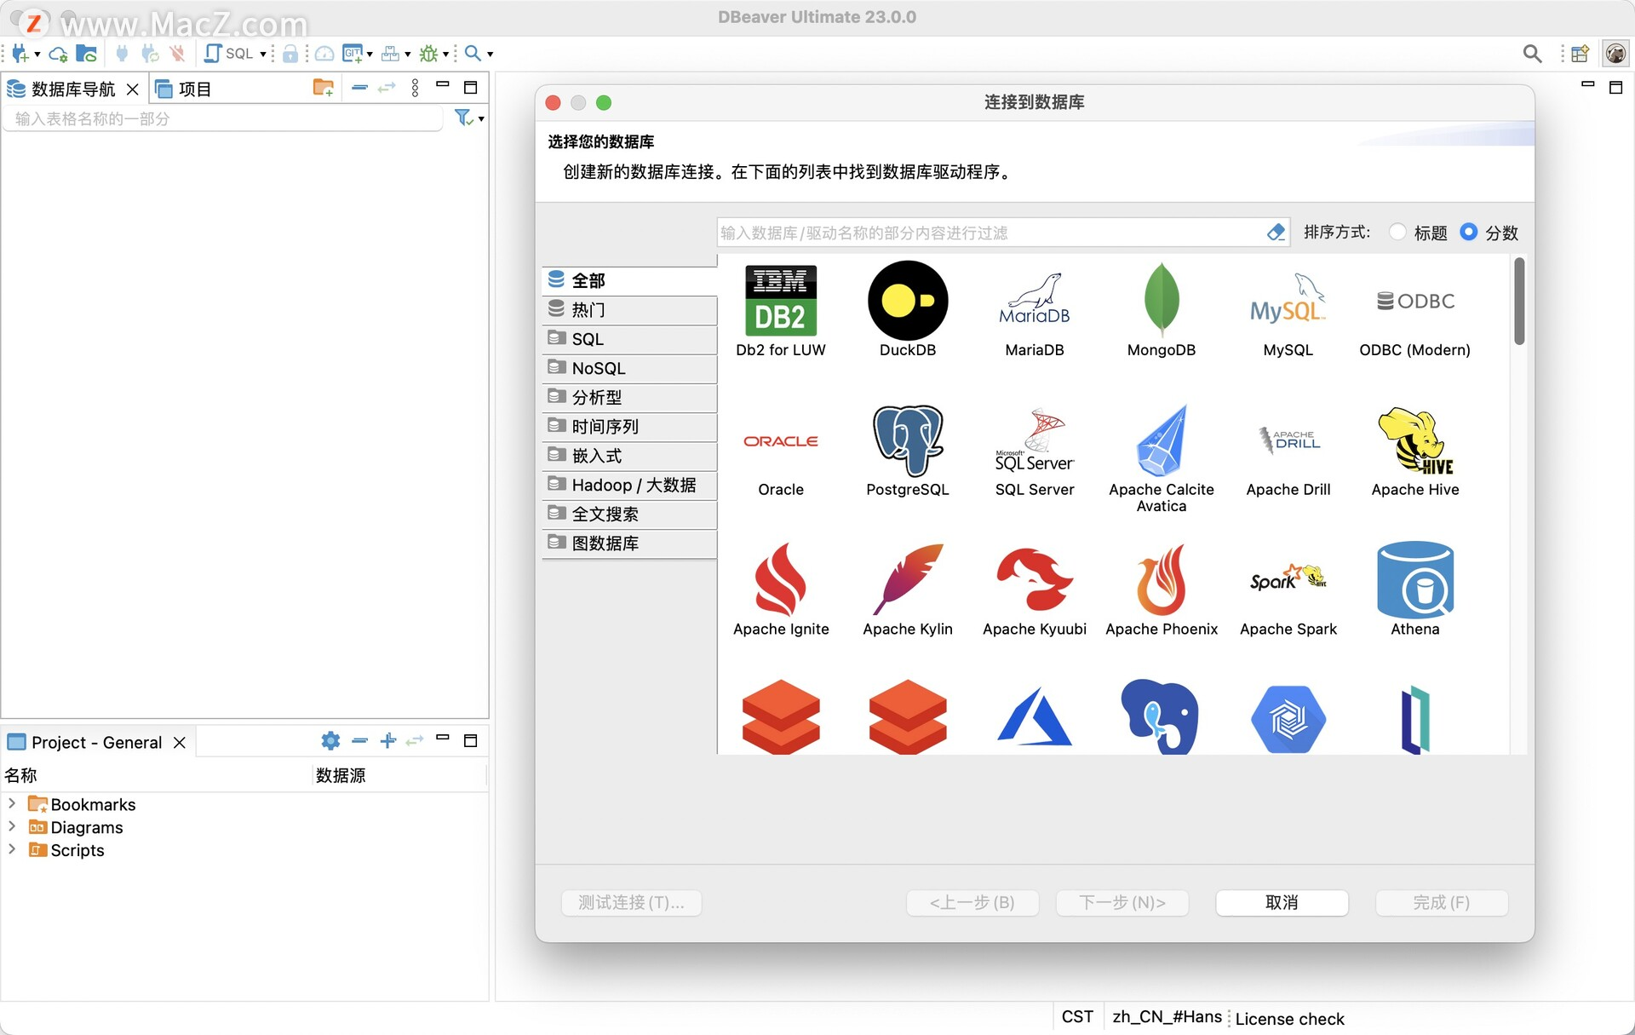The height and width of the screenshot is (1035, 1635).
Task: Select the NoSQL category
Action: click(x=629, y=368)
